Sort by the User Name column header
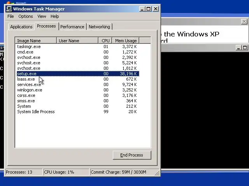This screenshot has height=186, width=249. (x=77, y=41)
